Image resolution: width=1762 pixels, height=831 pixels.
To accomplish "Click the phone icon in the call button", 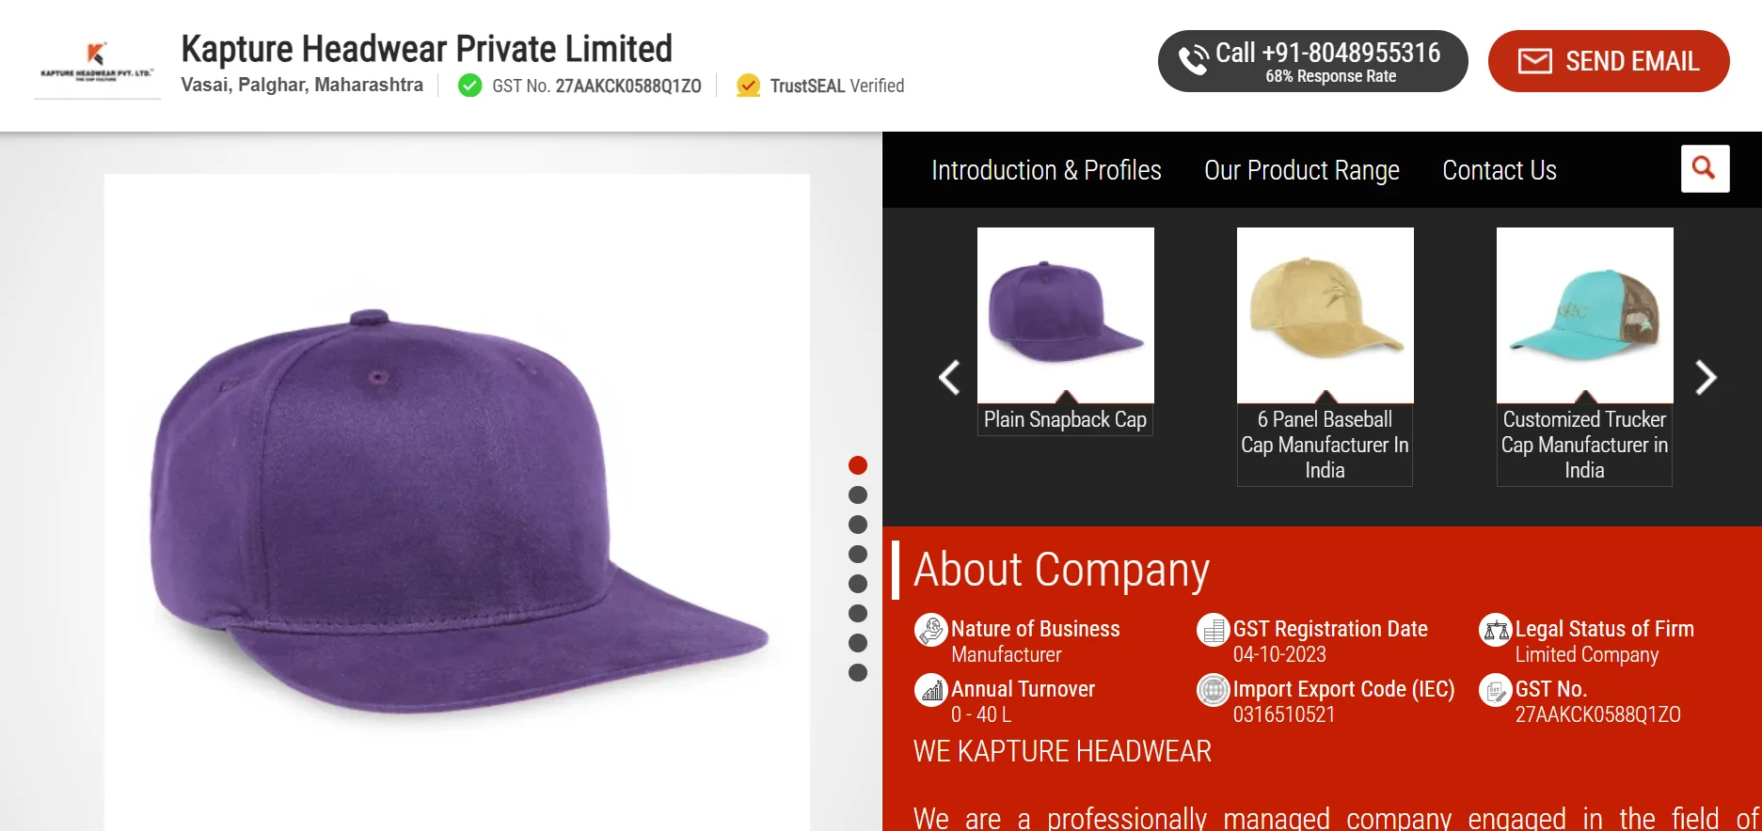I will (1193, 58).
